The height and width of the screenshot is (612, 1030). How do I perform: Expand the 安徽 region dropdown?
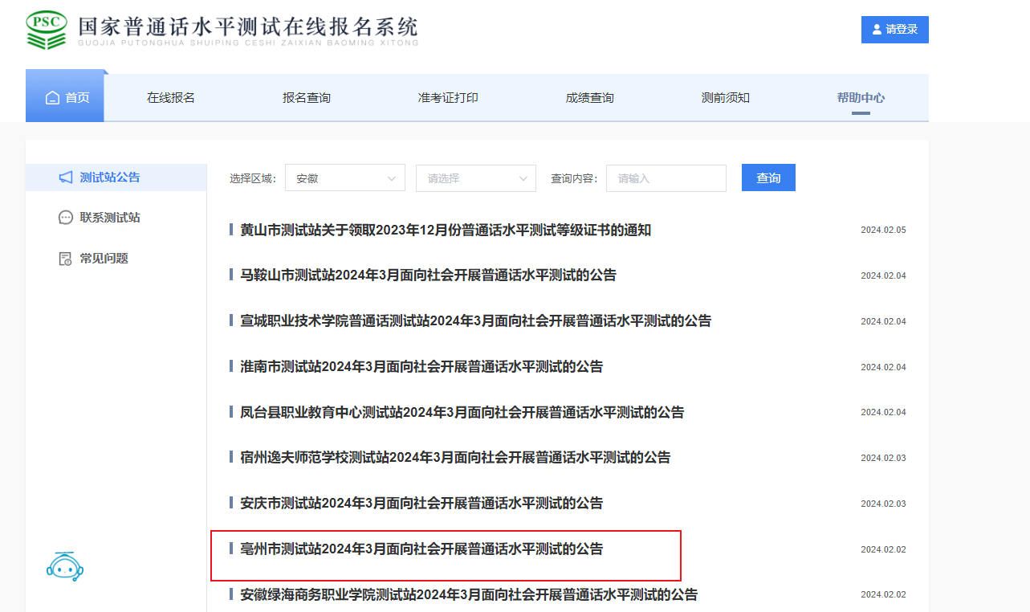coord(345,178)
